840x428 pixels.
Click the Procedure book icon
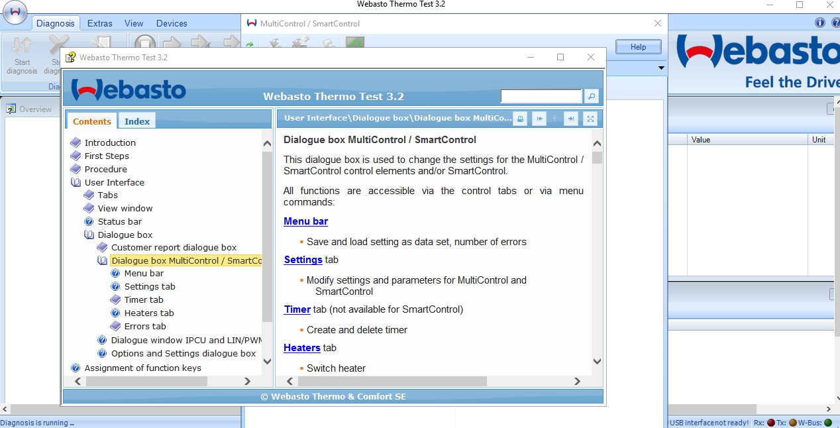pyautogui.click(x=76, y=169)
